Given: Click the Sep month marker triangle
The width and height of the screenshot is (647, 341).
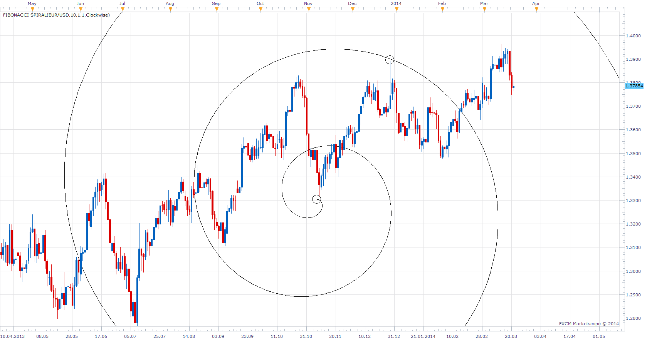Looking at the screenshot, I should point(217,9).
